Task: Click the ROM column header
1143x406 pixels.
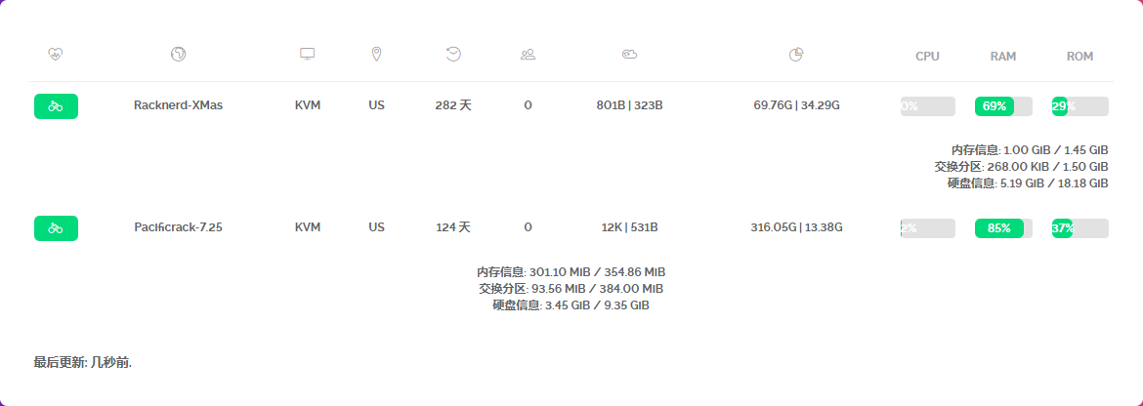Action: [x=1080, y=56]
